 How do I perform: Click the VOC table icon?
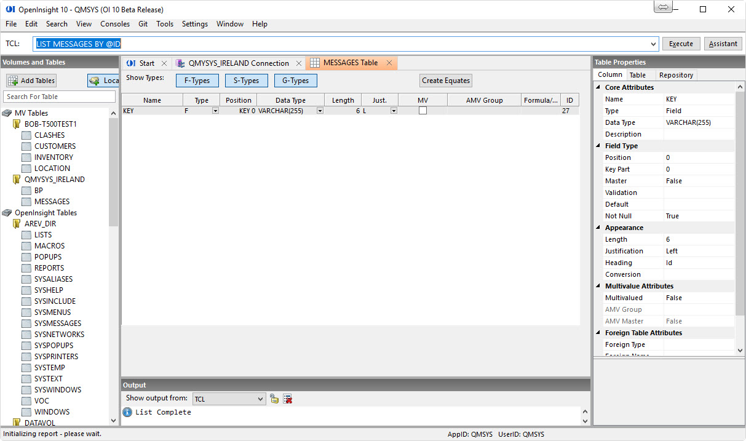pos(26,401)
